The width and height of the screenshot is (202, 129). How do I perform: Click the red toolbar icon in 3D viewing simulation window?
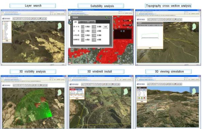click(175, 84)
